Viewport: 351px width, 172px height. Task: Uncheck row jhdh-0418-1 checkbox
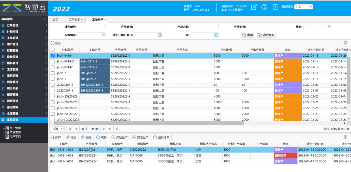pyautogui.click(x=53, y=56)
